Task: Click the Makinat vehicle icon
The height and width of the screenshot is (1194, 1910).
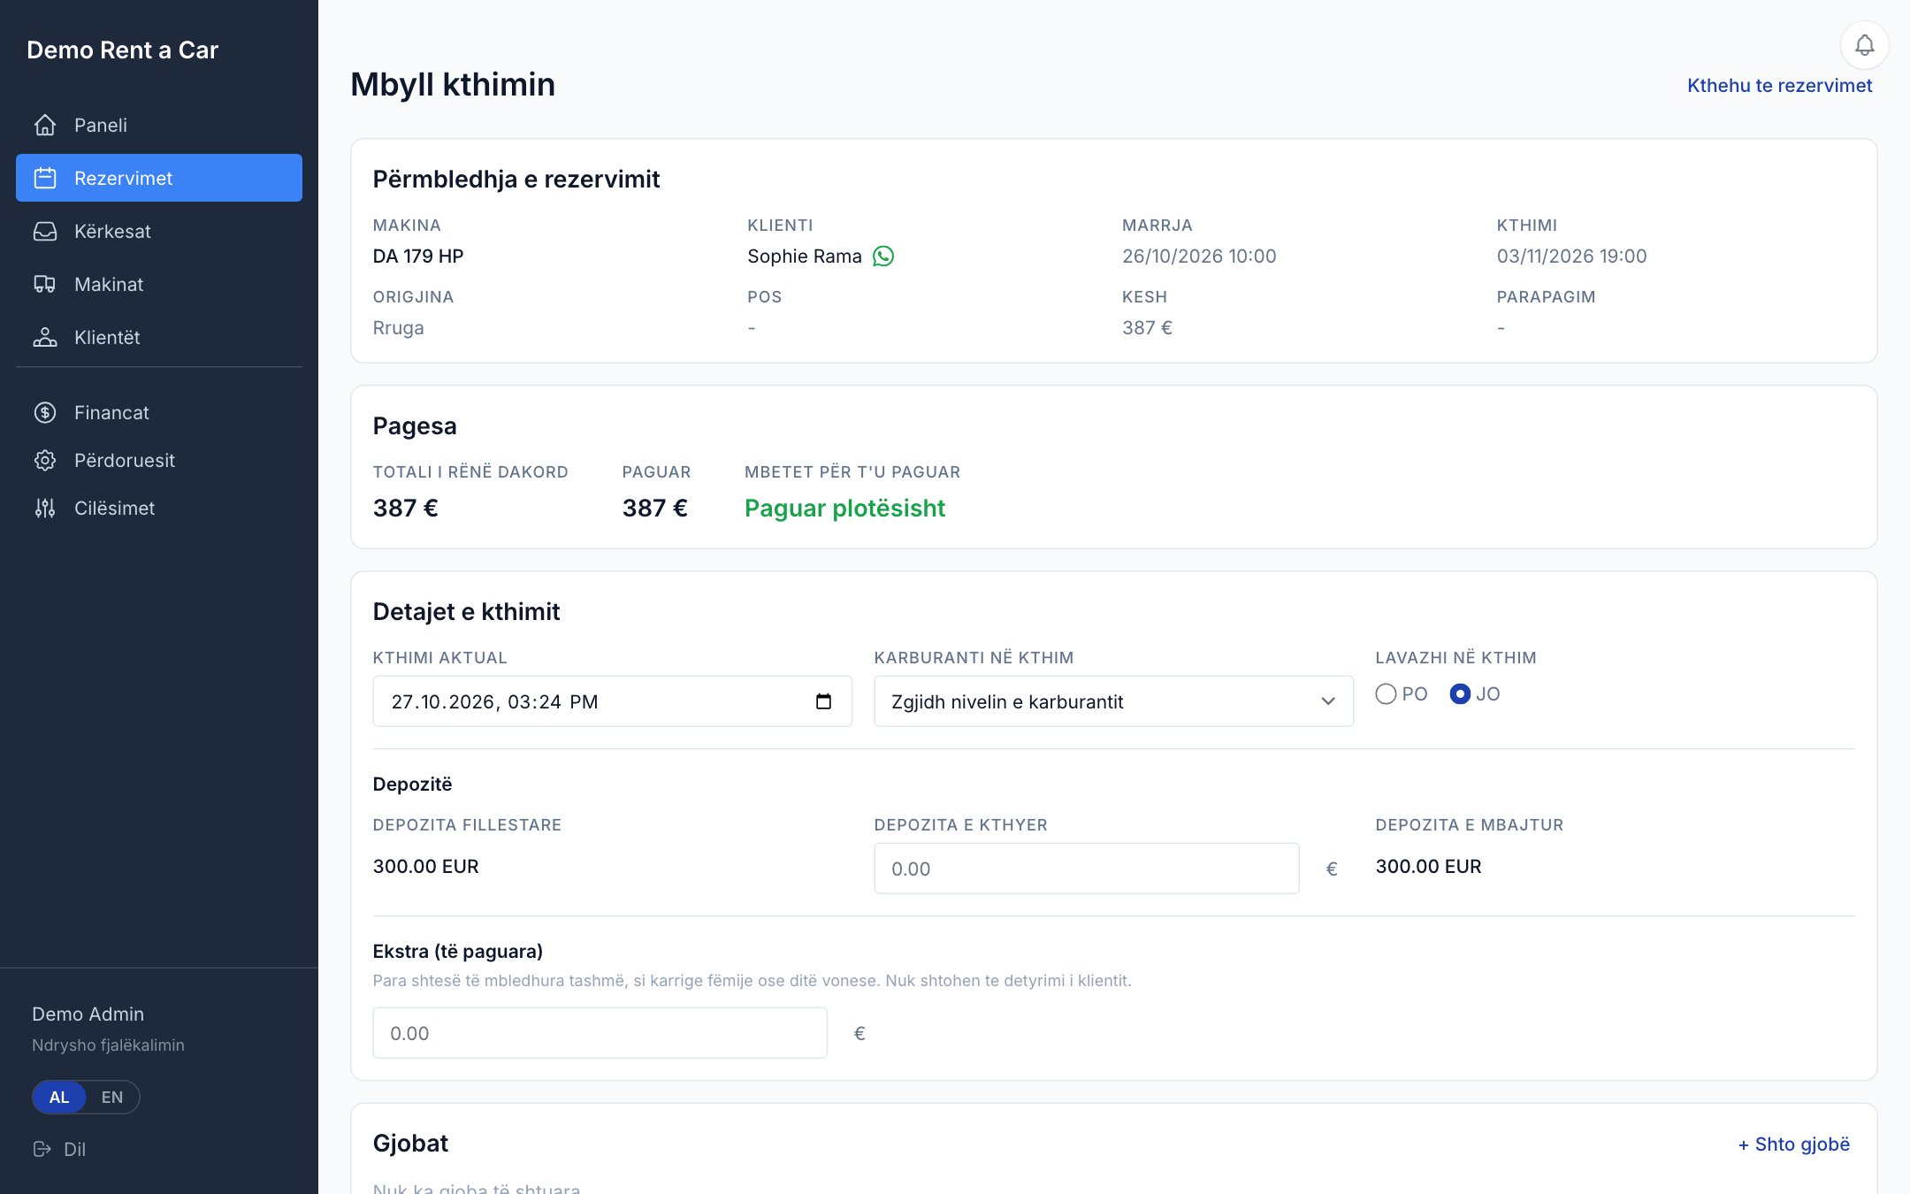Action: point(45,284)
